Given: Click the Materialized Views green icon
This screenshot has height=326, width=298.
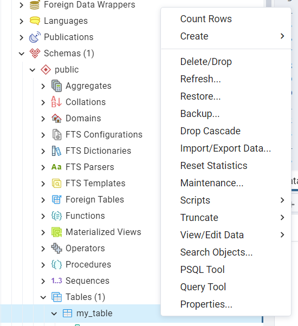Looking at the screenshot, I should tap(56, 232).
